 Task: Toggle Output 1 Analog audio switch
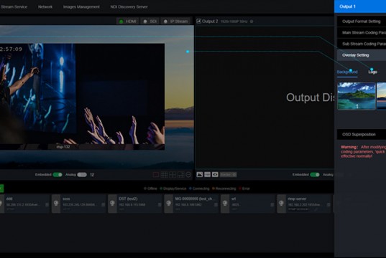point(82,175)
